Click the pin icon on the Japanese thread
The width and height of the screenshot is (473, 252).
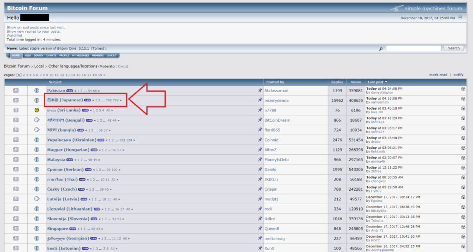(x=260, y=100)
